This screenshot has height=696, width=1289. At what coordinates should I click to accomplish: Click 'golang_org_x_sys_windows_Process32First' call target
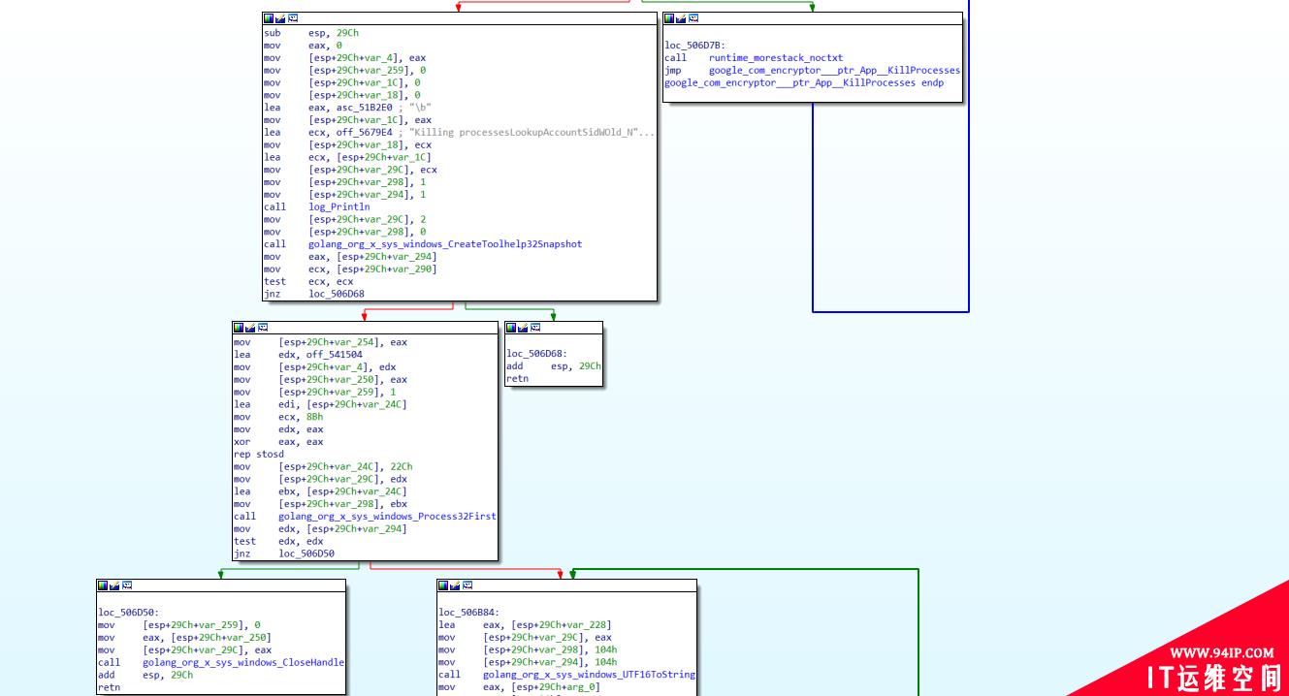[387, 517]
